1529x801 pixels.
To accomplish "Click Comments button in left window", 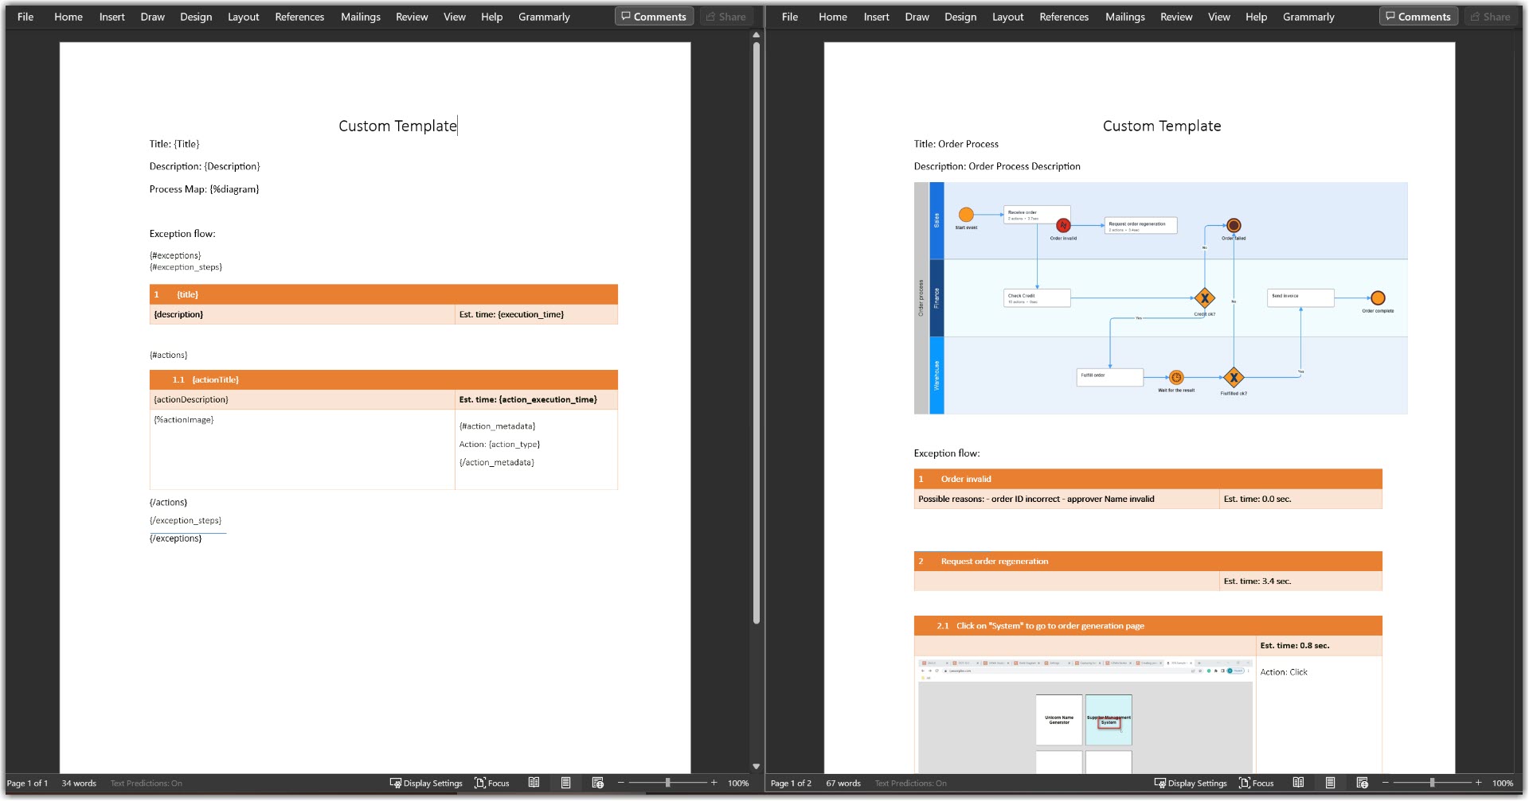I will (654, 17).
